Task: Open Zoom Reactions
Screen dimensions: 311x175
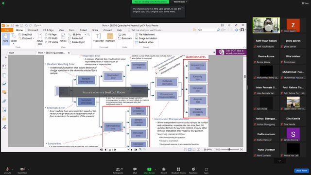Action: pos(193,170)
